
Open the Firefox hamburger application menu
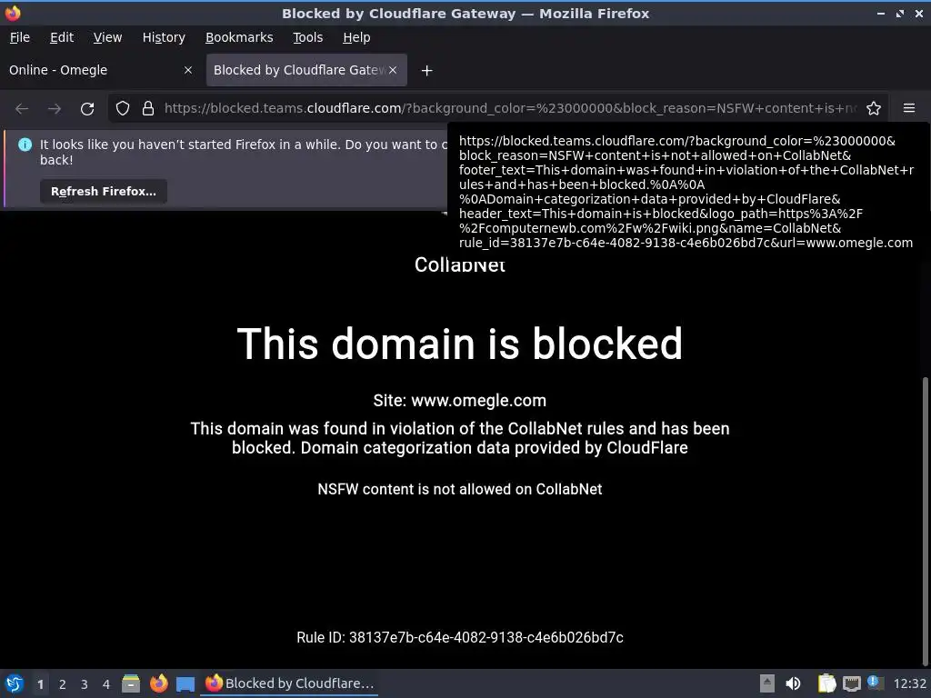tap(909, 109)
